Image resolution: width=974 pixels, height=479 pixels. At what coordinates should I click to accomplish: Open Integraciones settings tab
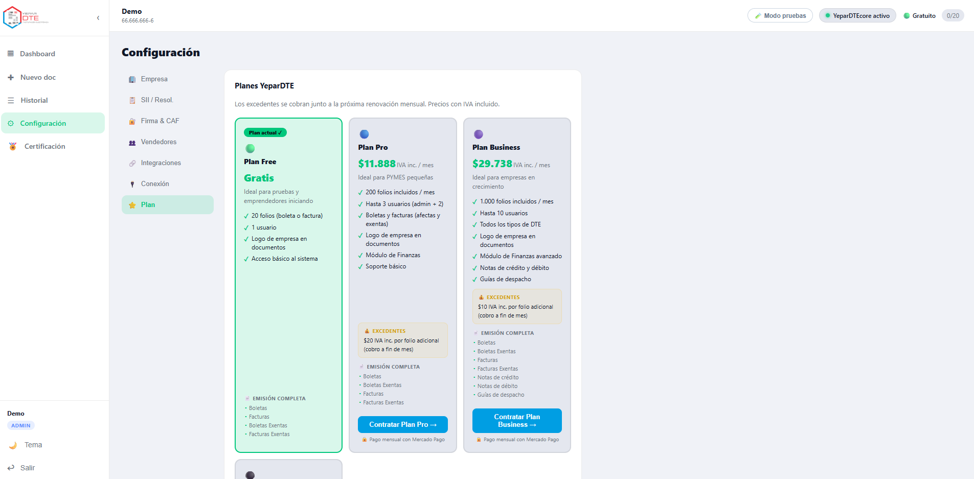pos(168,163)
